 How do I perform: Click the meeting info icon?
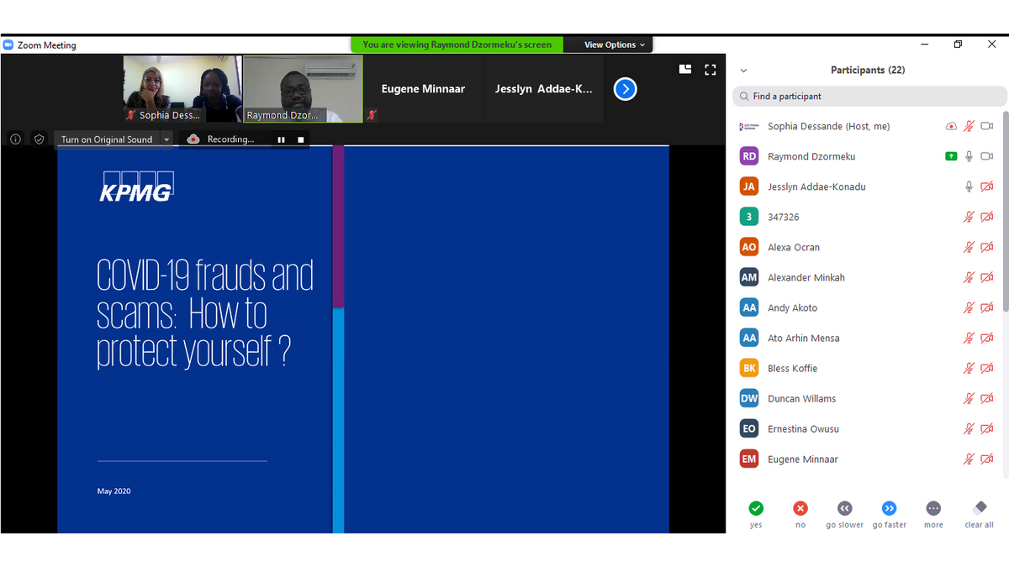click(x=15, y=139)
